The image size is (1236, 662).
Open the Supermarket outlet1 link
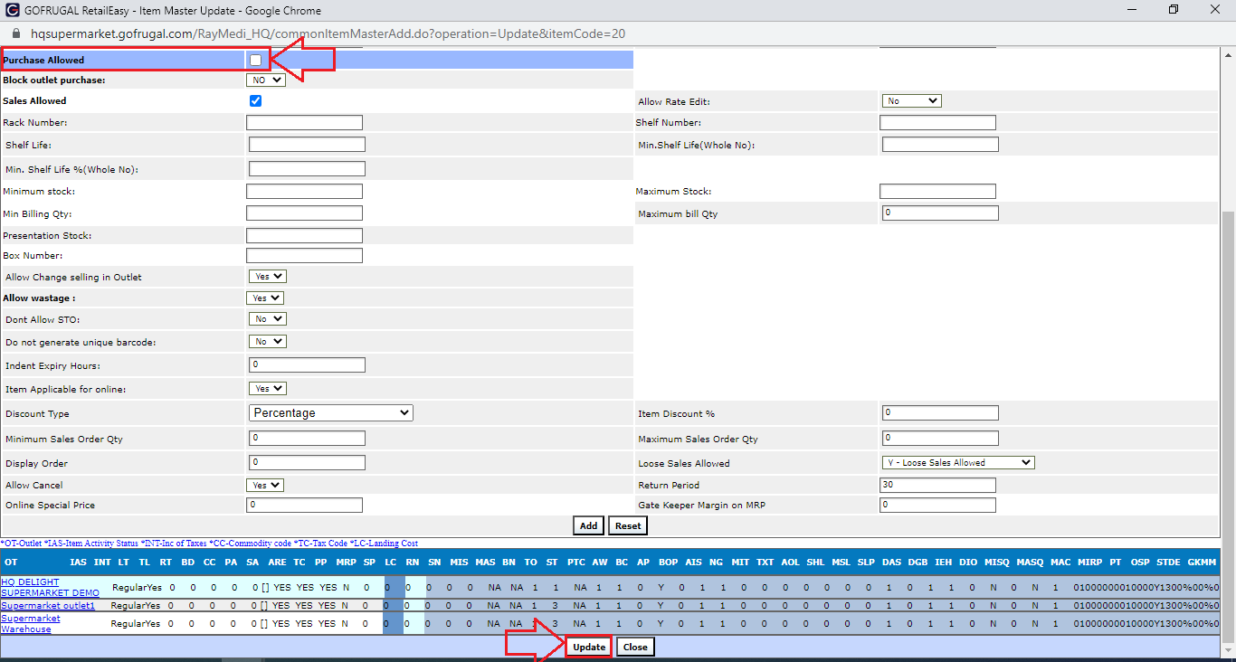pos(48,605)
